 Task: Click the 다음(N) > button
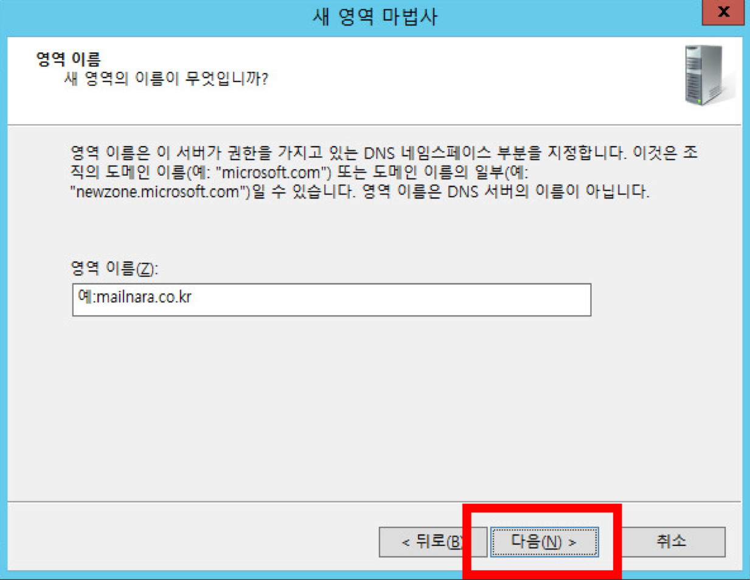(x=544, y=542)
